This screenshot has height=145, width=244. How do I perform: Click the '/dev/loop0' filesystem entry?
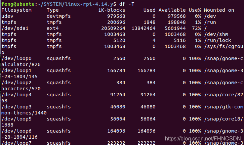16,59
